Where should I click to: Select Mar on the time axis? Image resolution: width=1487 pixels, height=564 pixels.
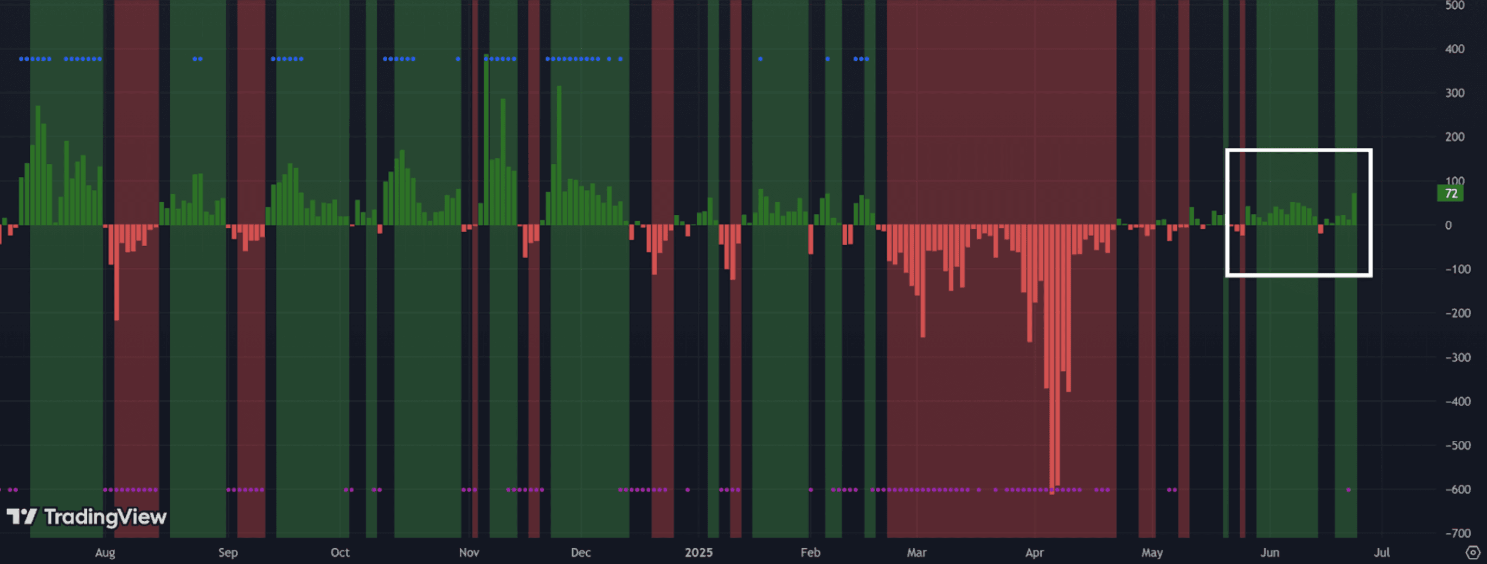coord(916,553)
